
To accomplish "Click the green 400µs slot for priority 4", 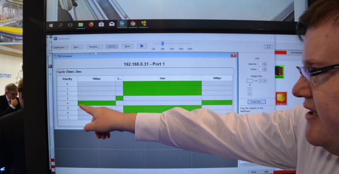I will click(217, 103).
